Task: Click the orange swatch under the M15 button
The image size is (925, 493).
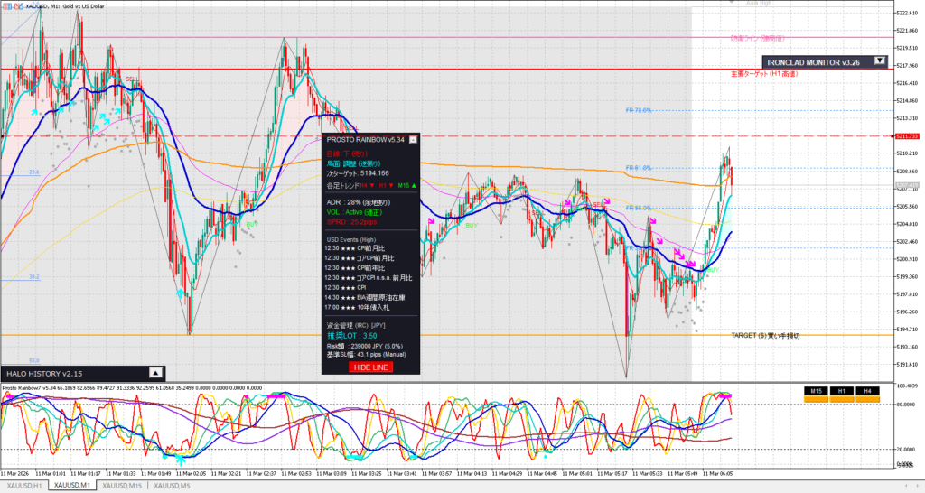Action: coord(816,399)
